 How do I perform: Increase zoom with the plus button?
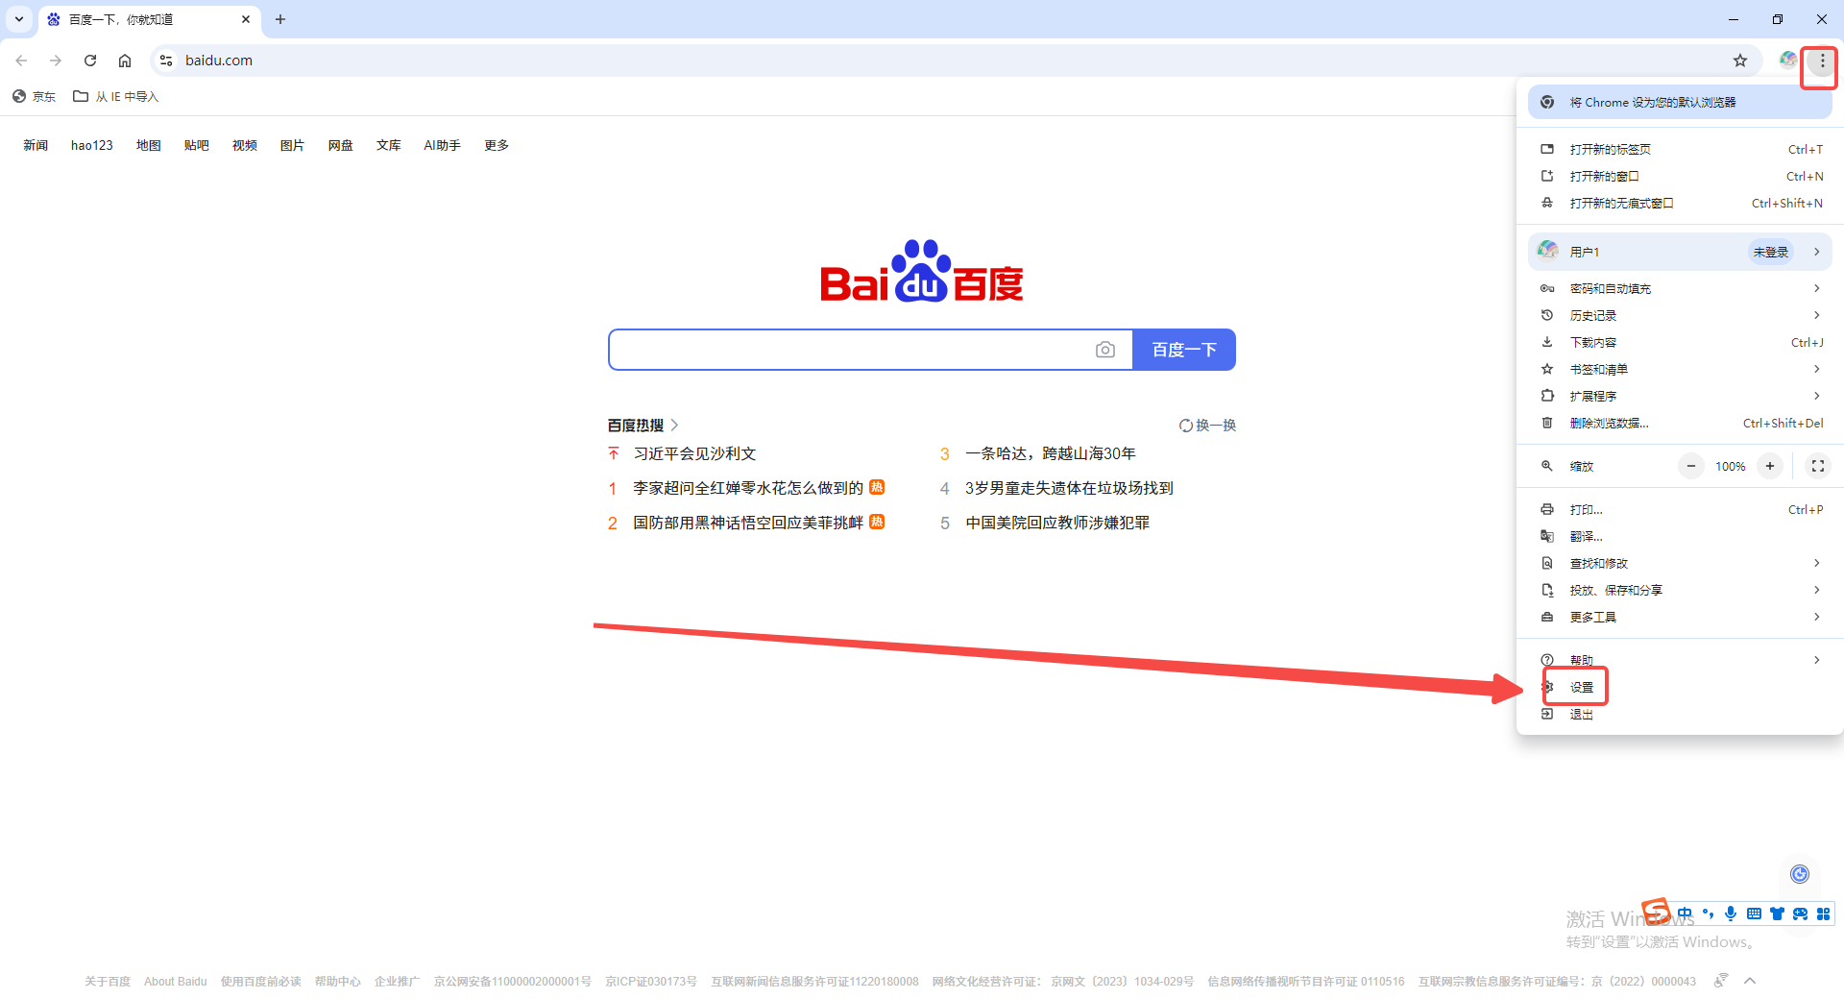coord(1770,466)
